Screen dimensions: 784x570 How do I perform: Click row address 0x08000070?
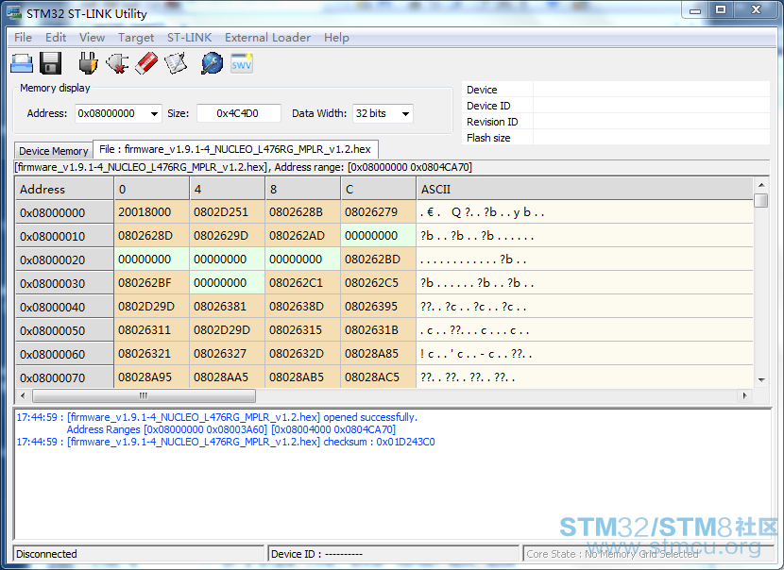pyautogui.click(x=64, y=377)
